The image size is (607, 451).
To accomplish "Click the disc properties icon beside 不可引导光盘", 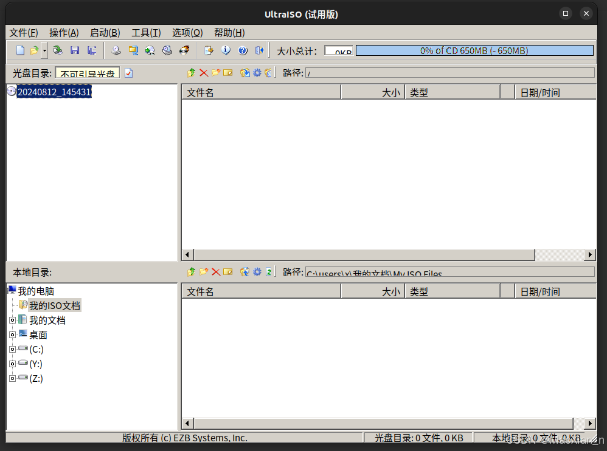I will coord(129,73).
